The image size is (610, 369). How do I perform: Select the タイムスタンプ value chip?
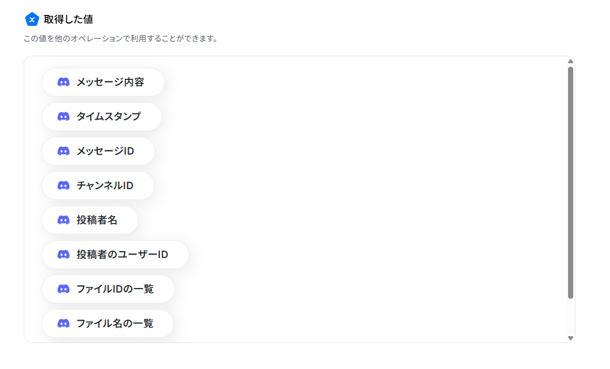[x=102, y=117]
